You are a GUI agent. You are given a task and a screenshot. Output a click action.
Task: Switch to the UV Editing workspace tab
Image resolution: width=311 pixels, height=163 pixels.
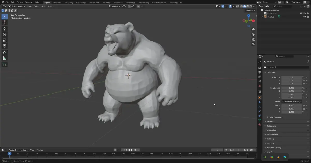tap(81, 2)
